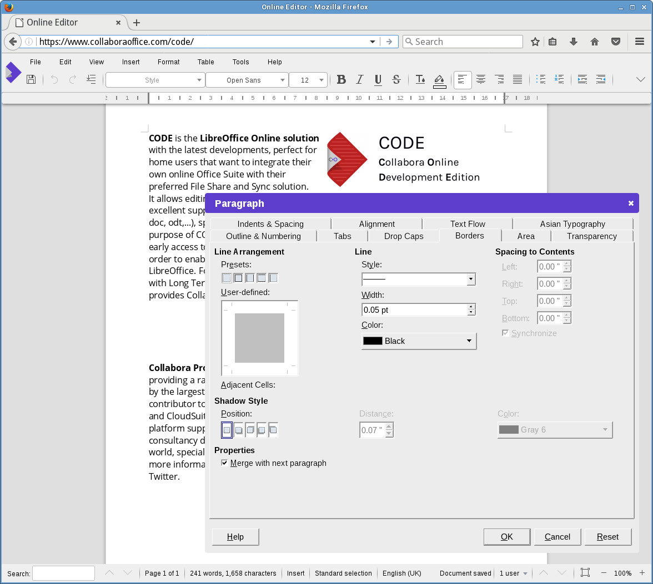Apply Underline formatting from toolbar

(x=378, y=80)
